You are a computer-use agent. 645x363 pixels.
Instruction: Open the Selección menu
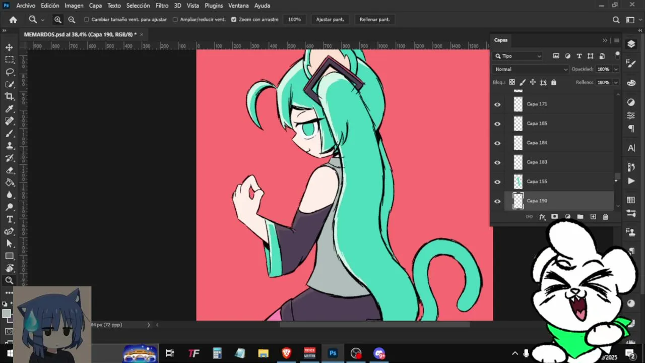point(138,6)
